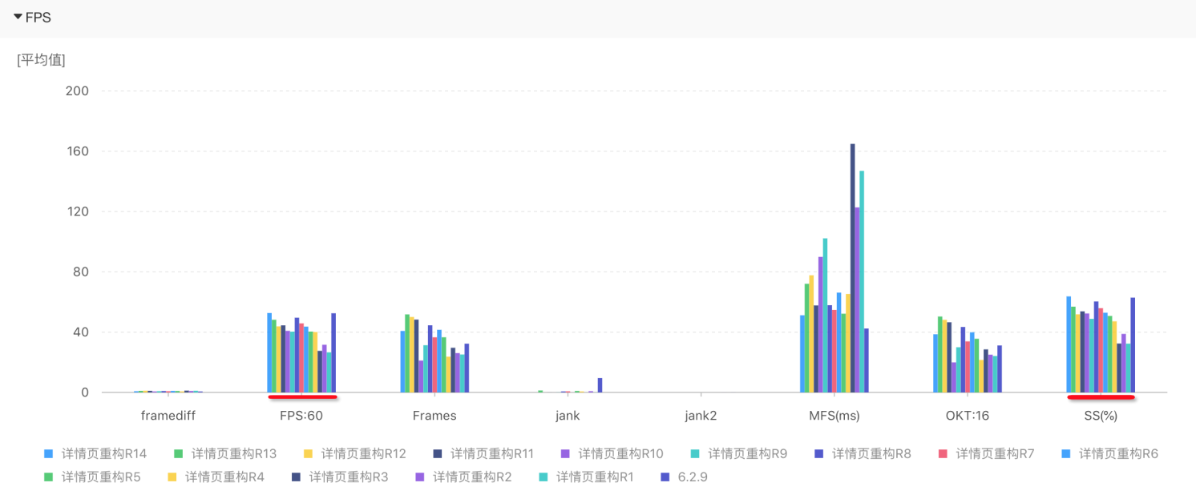Click the blue swatch for 详情页重构R14
This screenshot has height=495, width=1196.
coord(48,454)
